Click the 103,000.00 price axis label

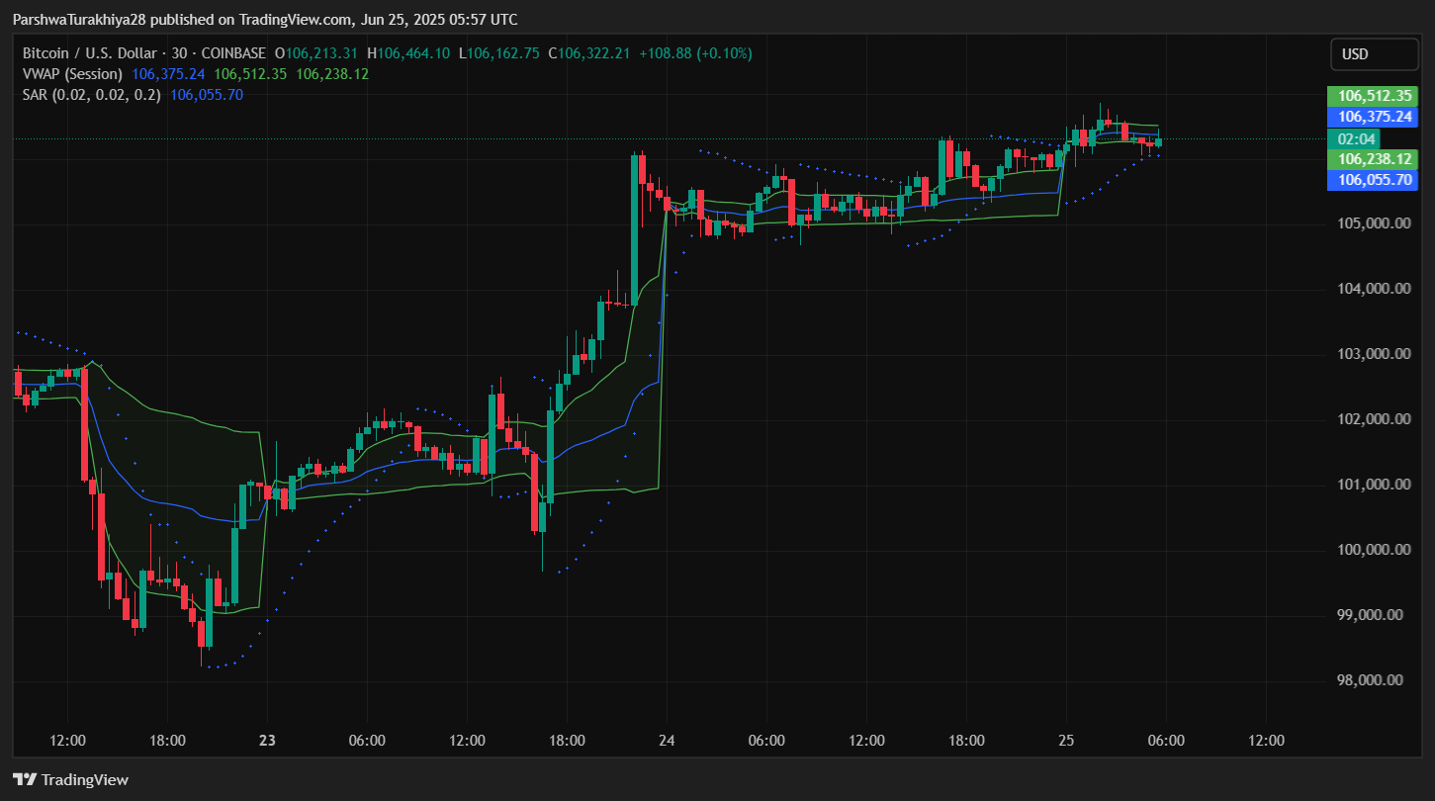(1374, 353)
